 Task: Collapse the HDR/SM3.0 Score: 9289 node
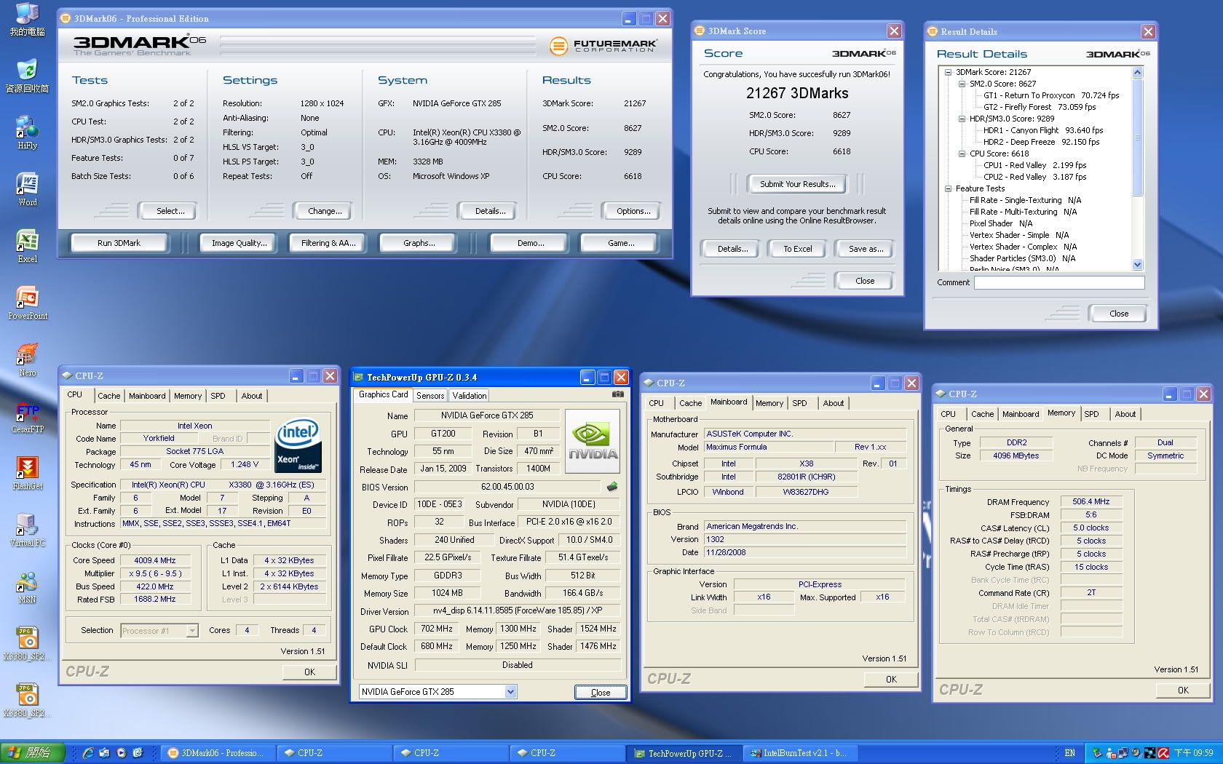962,119
